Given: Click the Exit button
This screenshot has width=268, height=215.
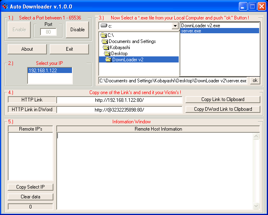Looking at the screenshot, I should coord(69,49).
